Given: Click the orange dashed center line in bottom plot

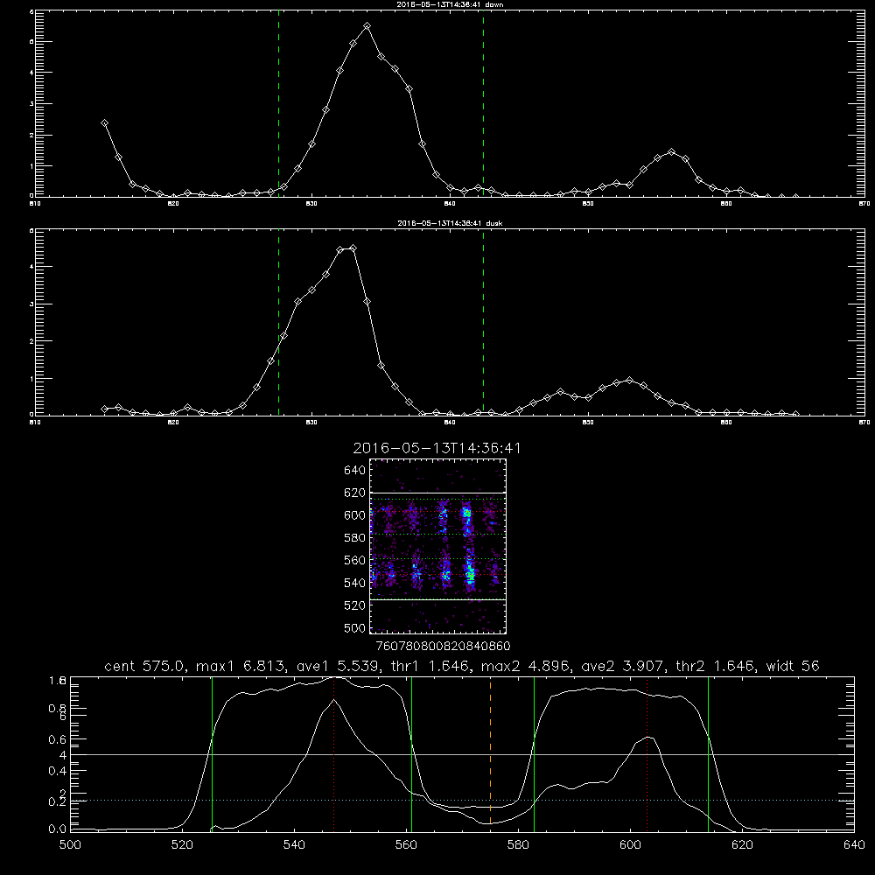Looking at the screenshot, I should 490,753.
